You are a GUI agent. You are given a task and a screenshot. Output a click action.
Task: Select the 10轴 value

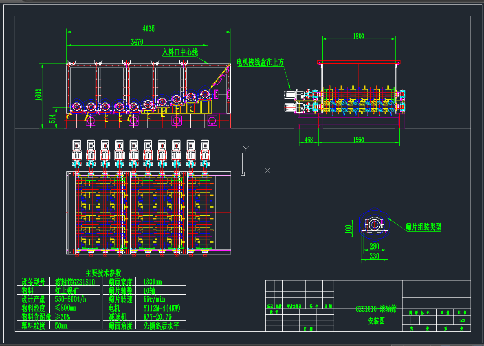[x=149, y=291]
